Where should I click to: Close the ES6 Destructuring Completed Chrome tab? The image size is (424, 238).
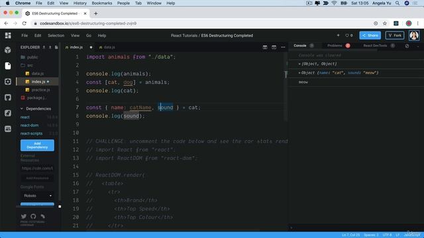[85, 13]
